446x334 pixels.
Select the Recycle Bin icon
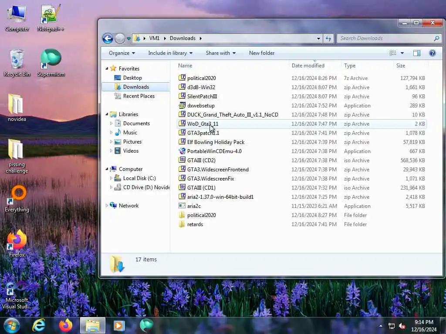[x=17, y=63]
